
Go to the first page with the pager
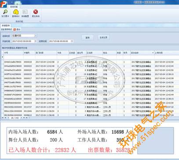[3, 118]
